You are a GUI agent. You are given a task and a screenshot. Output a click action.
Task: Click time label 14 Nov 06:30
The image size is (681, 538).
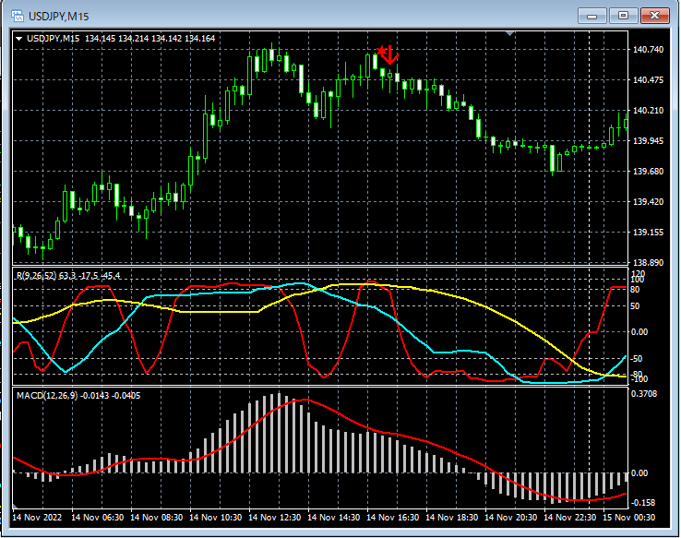97,518
